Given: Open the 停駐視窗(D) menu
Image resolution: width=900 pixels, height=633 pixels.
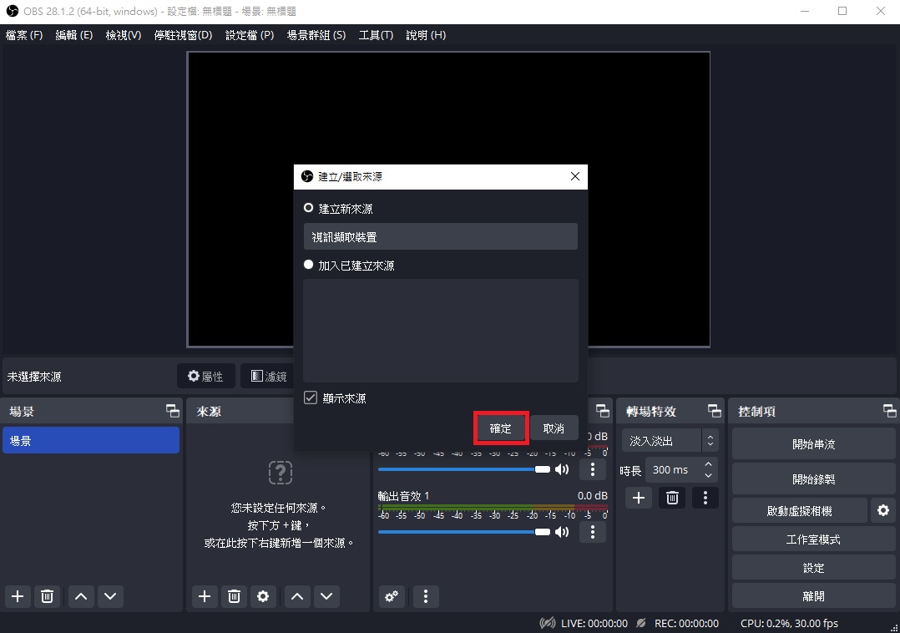Looking at the screenshot, I should click(183, 35).
